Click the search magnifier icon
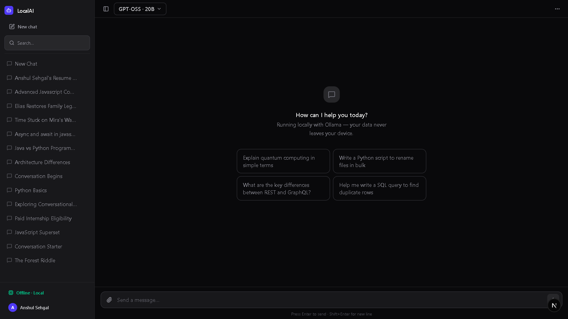This screenshot has height=319, width=568. (12, 43)
